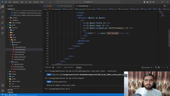Open the Explorer view in activity bar
The image size is (170, 96).
tap(3, 6)
